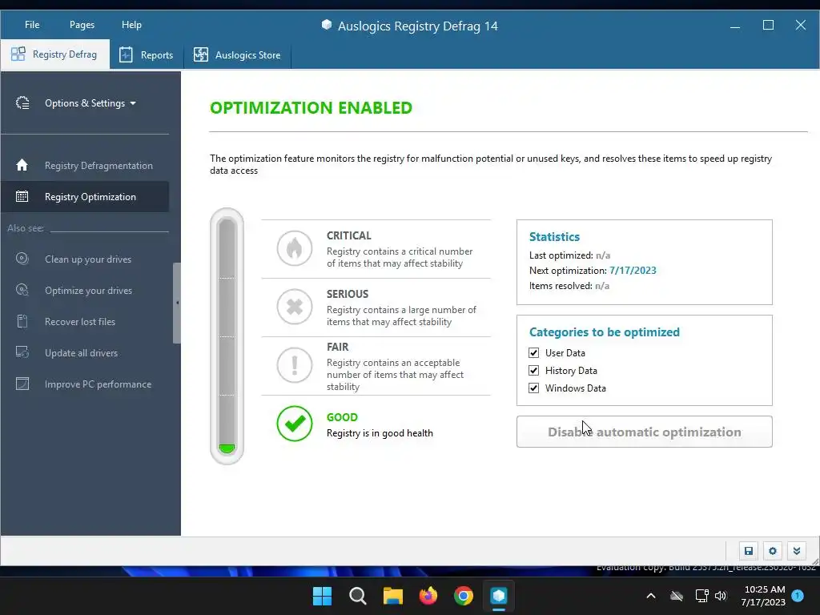
Task: Open the File menu
Action: pos(32,25)
